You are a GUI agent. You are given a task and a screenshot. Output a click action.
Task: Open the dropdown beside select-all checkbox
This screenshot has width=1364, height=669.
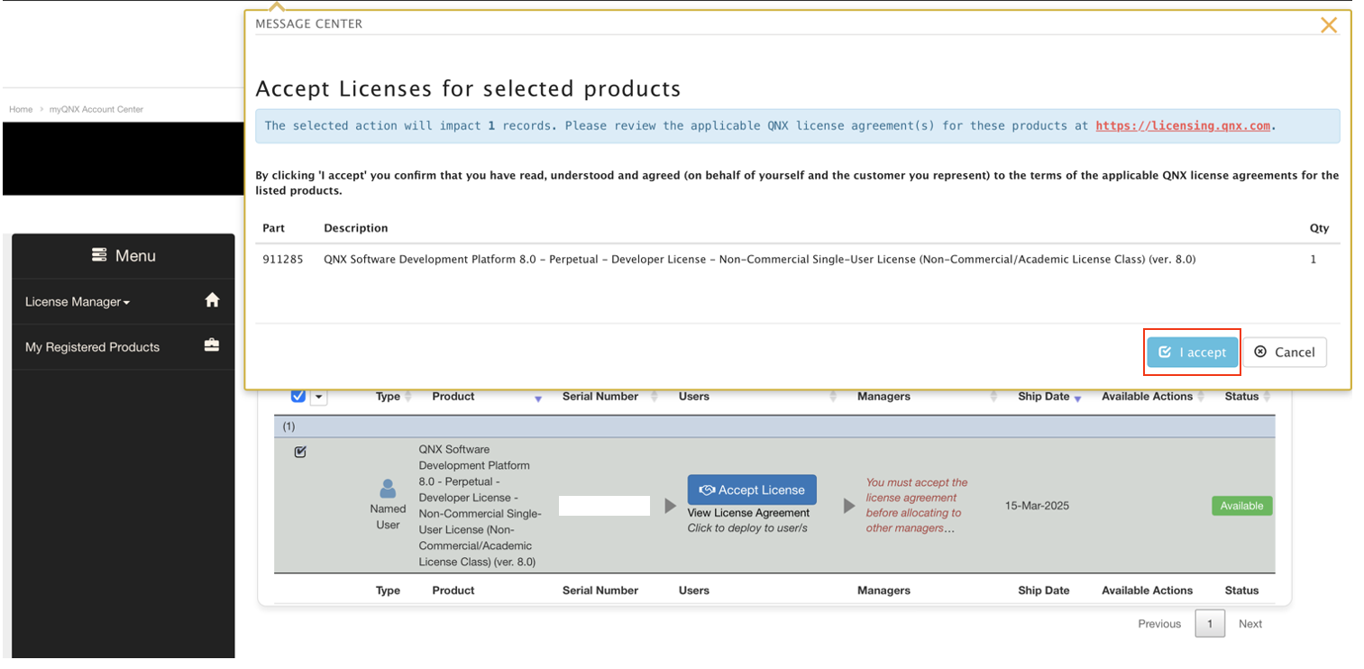(318, 396)
